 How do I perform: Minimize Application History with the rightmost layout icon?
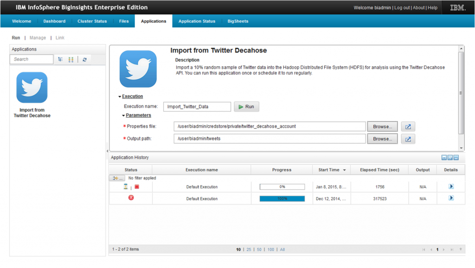[456, 158]
